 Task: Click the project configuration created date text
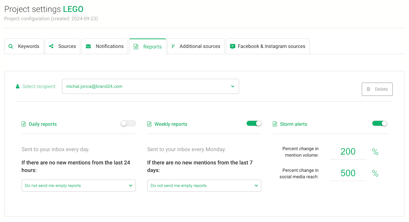pos(51,19)
